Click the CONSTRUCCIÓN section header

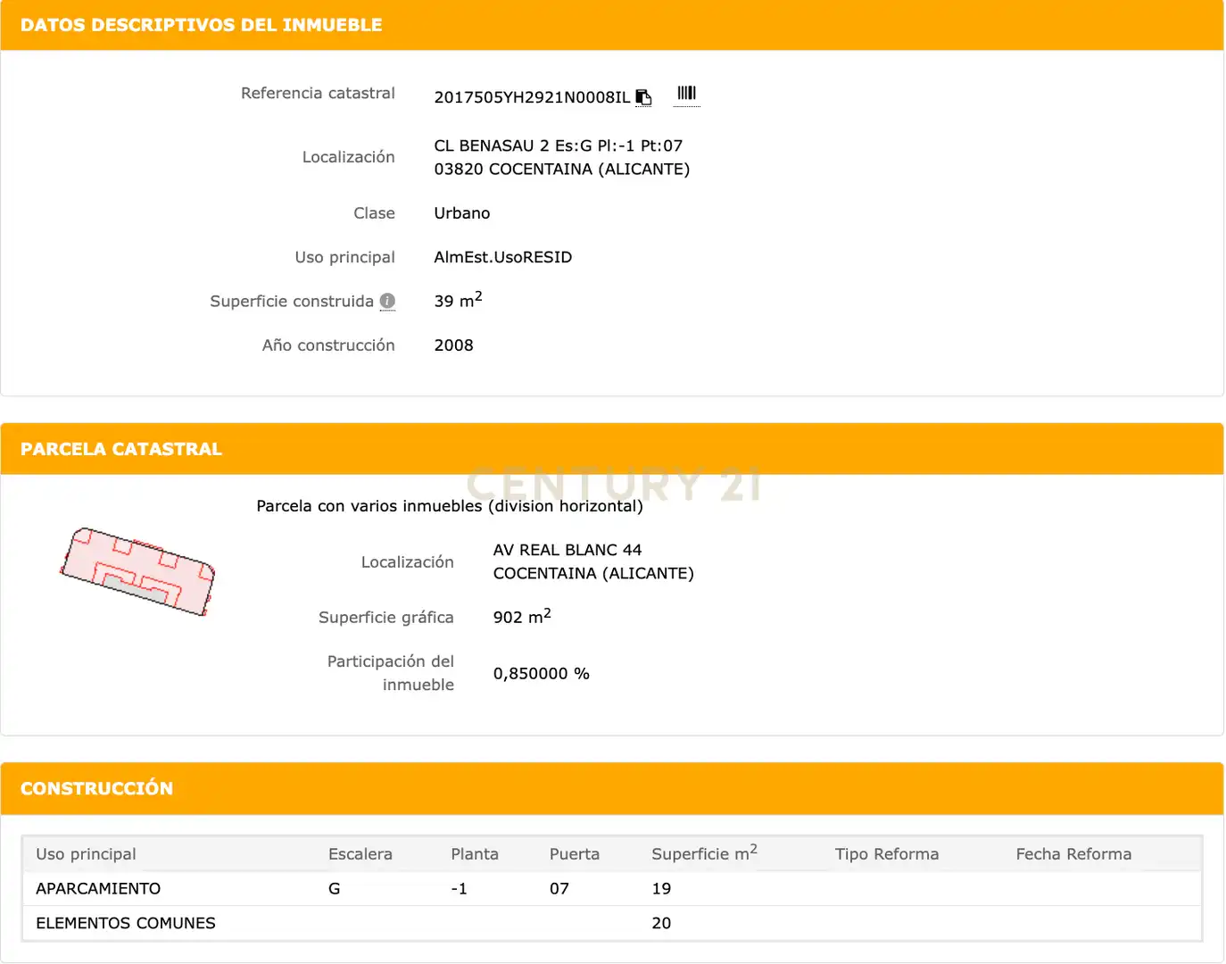[96, 788]
